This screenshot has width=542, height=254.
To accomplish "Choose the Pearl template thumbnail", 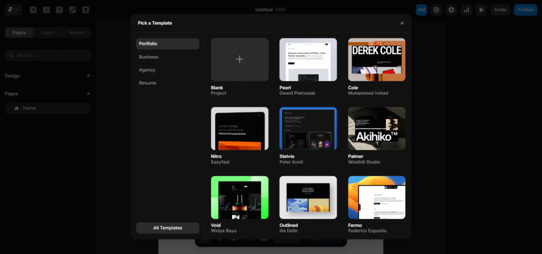I will (308, 59).
